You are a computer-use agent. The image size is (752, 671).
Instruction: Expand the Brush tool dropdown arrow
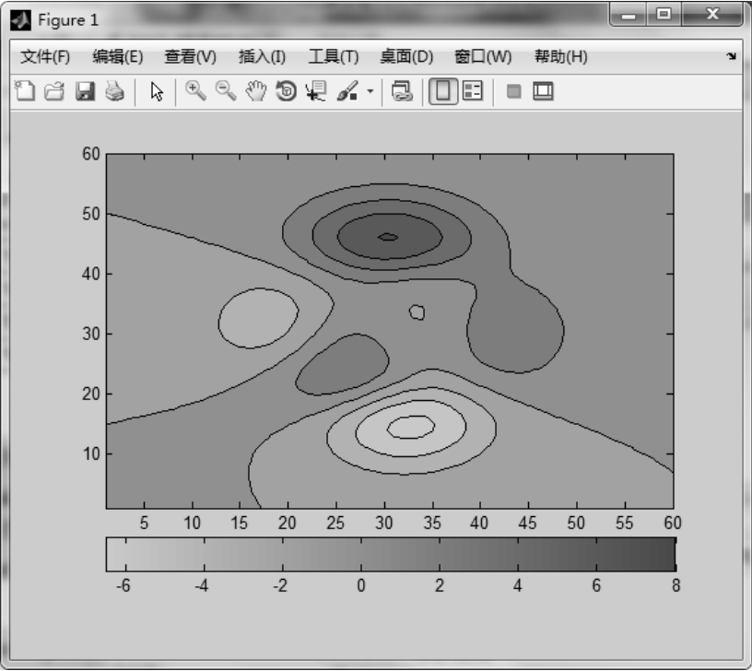[370, 91]
